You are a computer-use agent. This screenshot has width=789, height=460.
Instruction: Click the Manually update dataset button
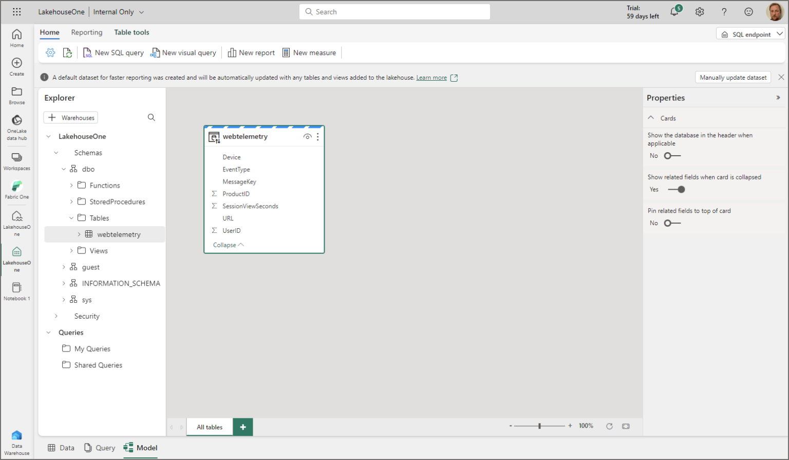point(733,77)
